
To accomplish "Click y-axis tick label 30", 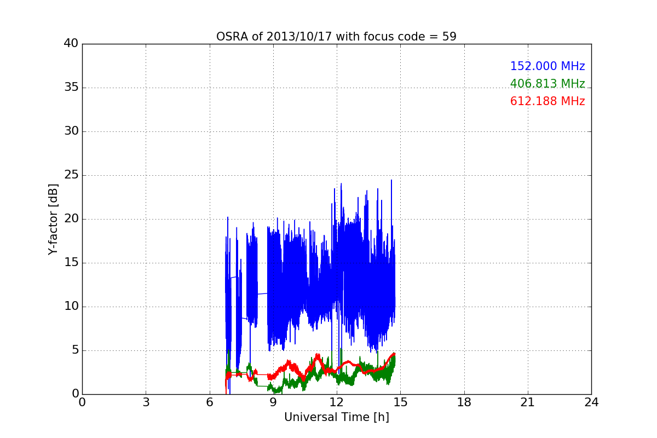I will pos(71,131).
